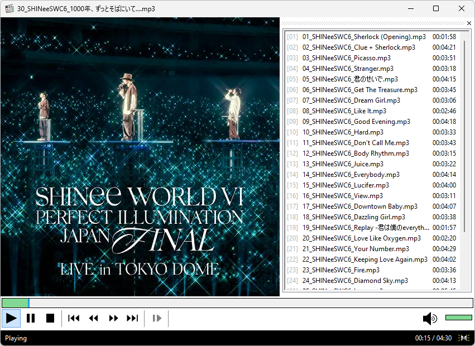This screenshot has width=475, height=346.
Task: Mute audio via the speaker icon
Action: point(430,318)
